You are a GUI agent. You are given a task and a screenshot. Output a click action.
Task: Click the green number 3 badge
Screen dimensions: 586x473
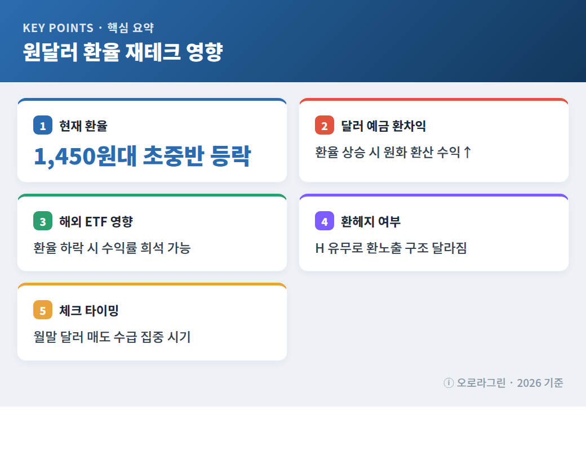coord(43,221)
